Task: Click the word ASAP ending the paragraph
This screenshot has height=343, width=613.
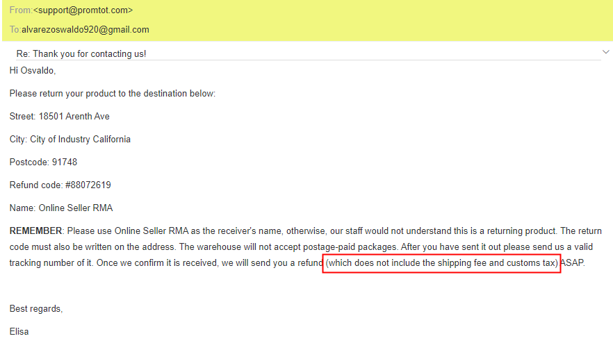Action: pos(572,262)
